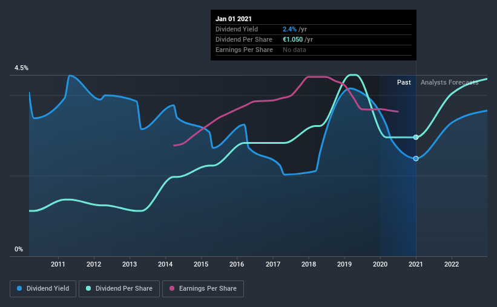Screen dimensions: 497x307
Task: Toggle the Dividend Yield legend button
Action: click(x=43, y=289)
